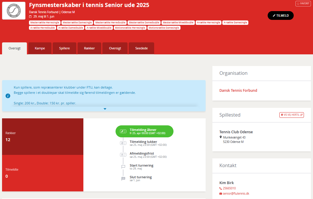Click the tournament title Fynsmesterskaber i tennis
The image size is (313, 199).
89,5
